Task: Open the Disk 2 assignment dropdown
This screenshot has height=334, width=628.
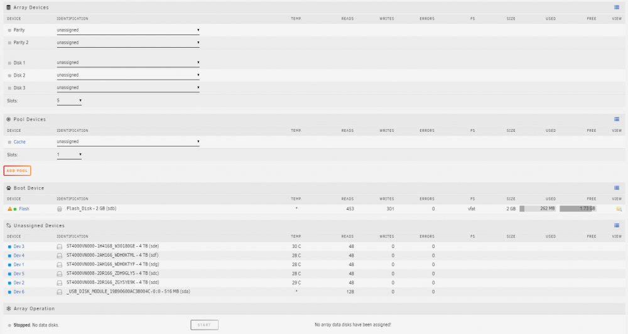Action: coord(128,75)
